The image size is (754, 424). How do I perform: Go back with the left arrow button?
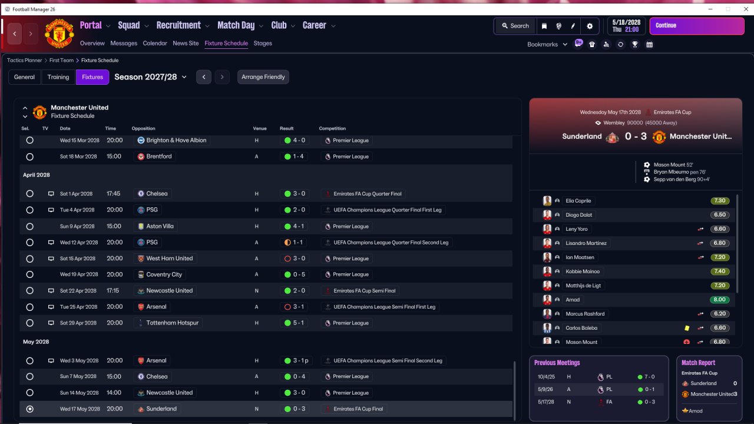pos(15,34)
